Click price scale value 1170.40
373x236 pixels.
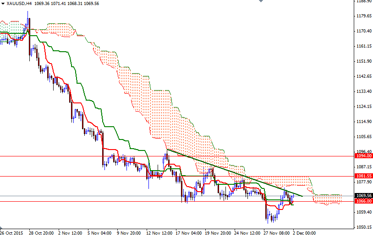click(364, 31)
